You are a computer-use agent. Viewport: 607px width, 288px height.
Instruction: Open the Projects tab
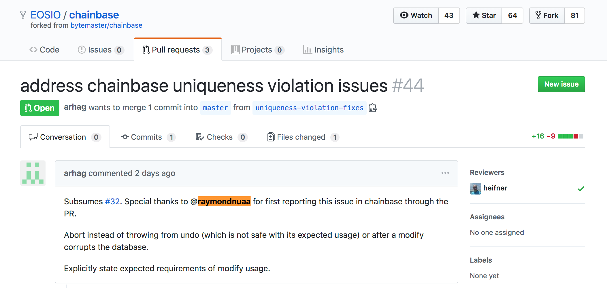point(258,50)
